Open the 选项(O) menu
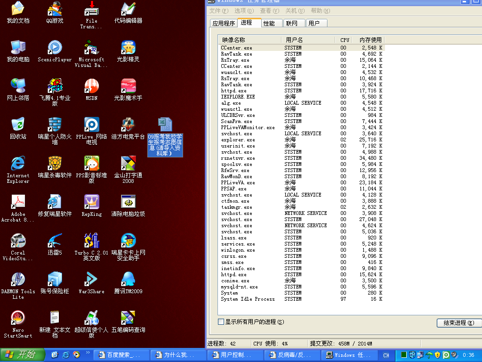The height and width of the screenshot is (362, 482). (x=244, y=11)
